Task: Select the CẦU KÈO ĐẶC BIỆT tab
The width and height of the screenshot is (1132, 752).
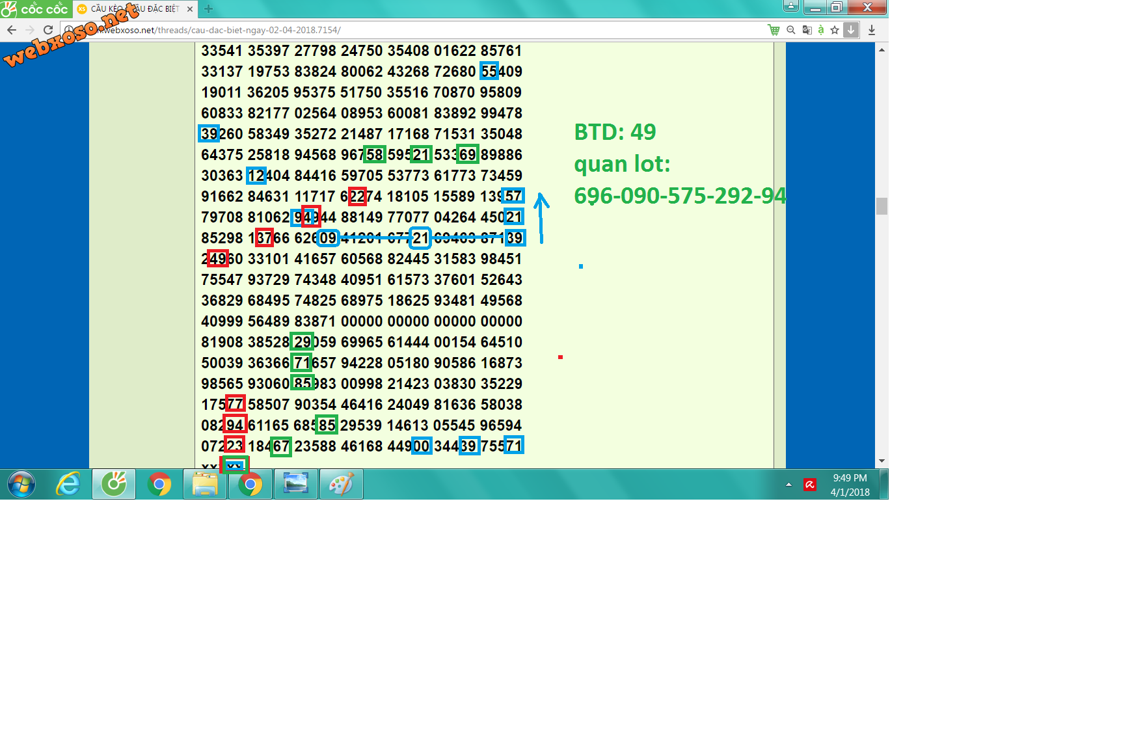Action: (x=135, y=9)
